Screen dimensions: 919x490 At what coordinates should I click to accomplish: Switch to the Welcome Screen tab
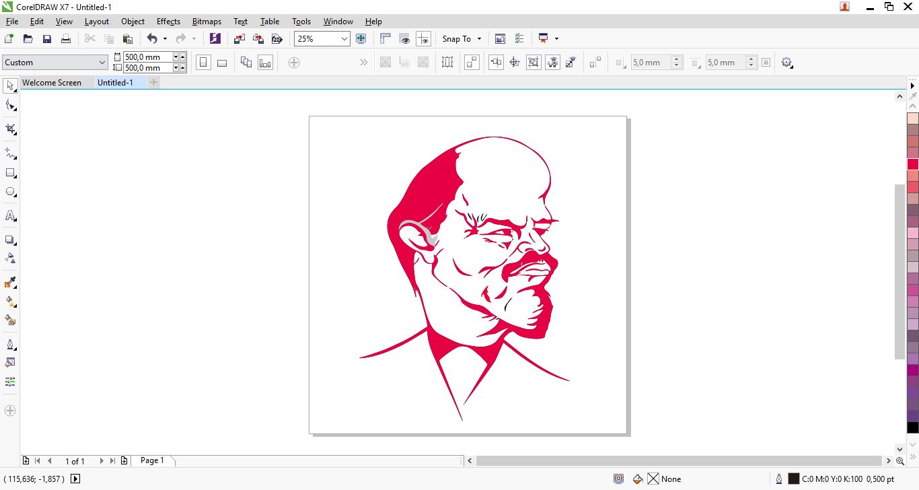[x=52, y=83]
